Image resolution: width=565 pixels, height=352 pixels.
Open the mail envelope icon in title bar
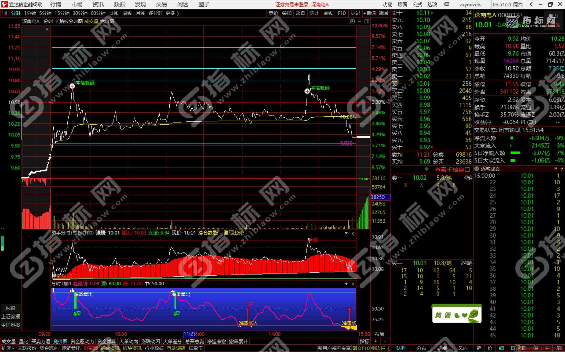pyautogui.click(x=447, y=4)
